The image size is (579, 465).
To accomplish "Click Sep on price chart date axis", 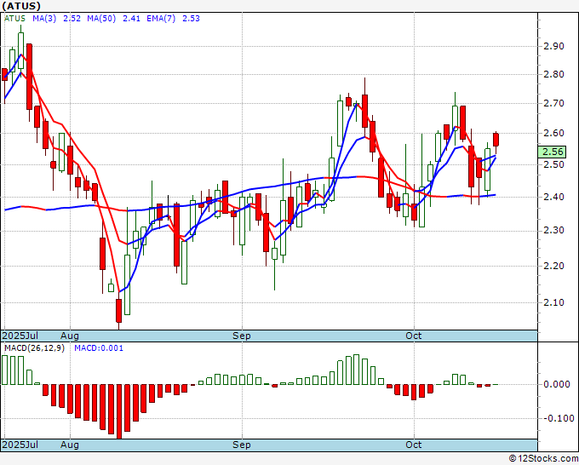I will [x=242, y=336].
